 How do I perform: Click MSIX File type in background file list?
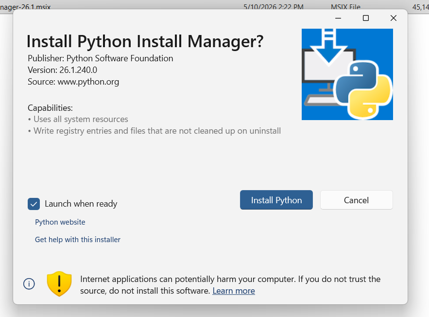click(x=345, y=7)
